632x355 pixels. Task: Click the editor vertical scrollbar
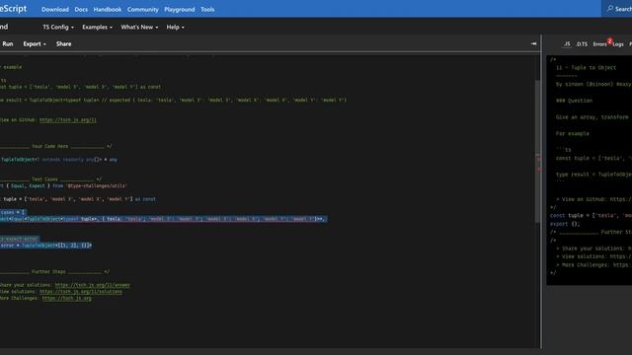[x=537, y=151]
